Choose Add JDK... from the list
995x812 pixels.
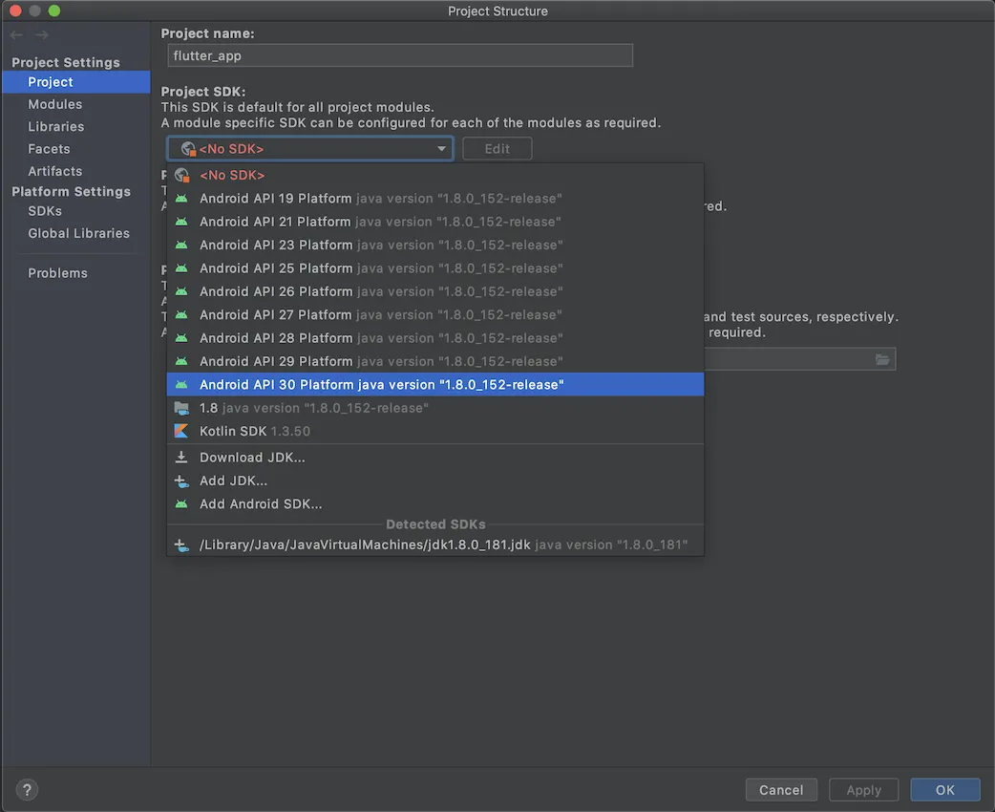pos(233,481)
